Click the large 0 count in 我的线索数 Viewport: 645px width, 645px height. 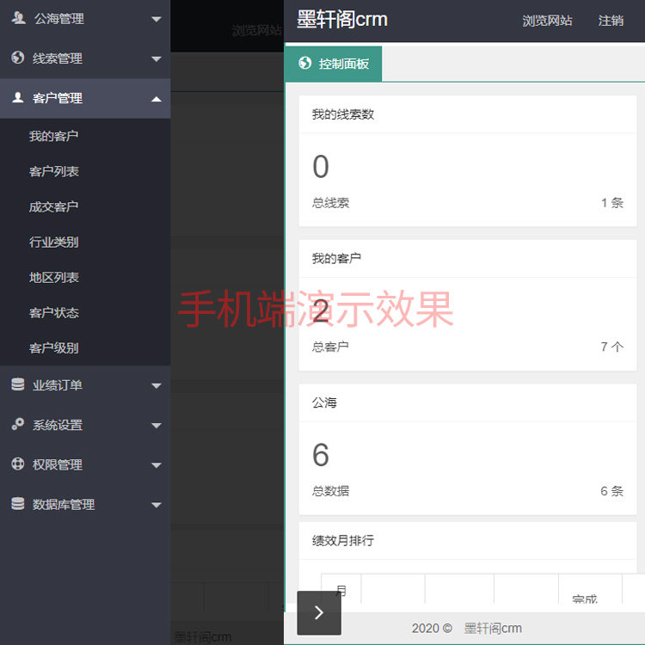coord(321,166)
